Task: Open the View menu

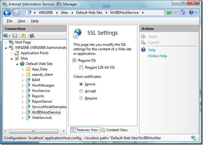Action: pos(22,21)
